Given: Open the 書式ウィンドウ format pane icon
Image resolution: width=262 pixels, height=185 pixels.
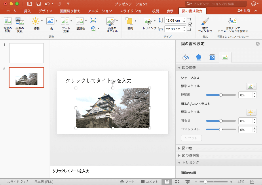Looking at the screenshot, I should [x=205, y=22].
